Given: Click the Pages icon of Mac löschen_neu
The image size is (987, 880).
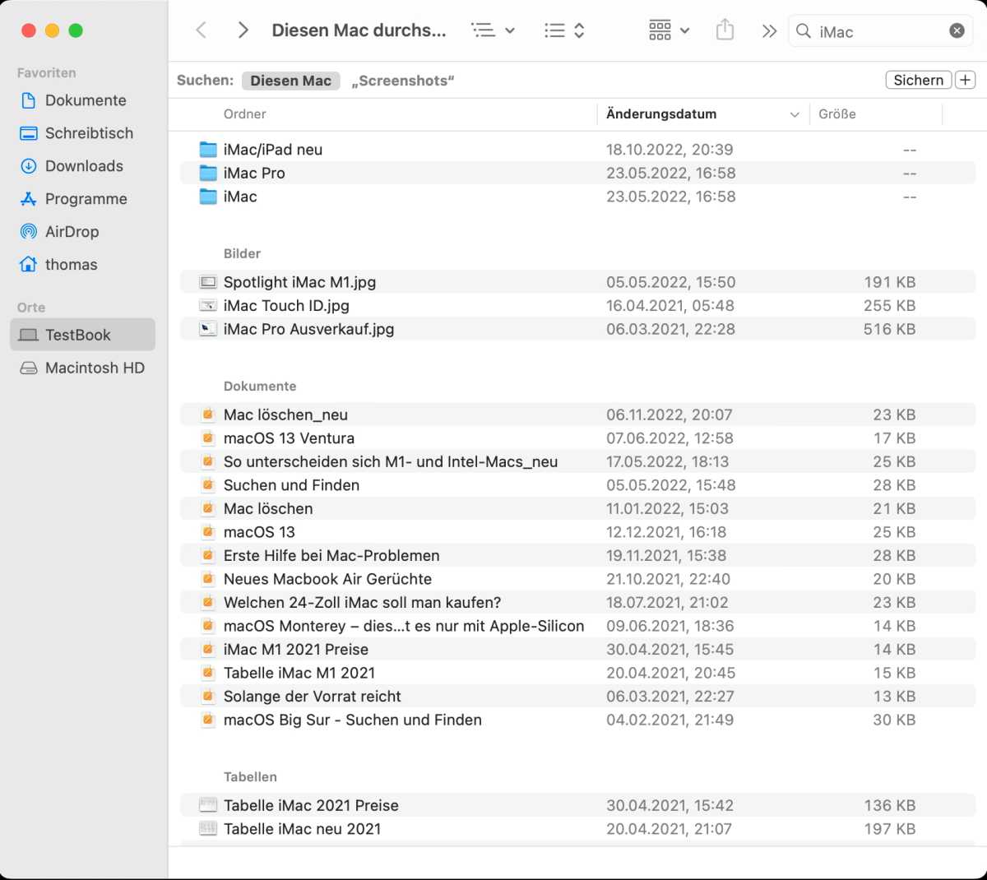Looking at the screenshot, I should [208, 415].
